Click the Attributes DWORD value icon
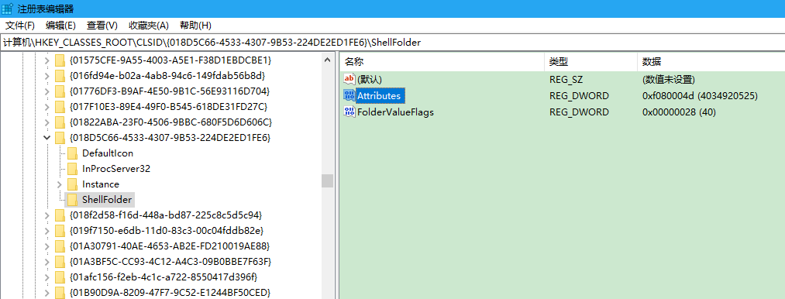This screenshot has width=785, height=299. (349, 95)
